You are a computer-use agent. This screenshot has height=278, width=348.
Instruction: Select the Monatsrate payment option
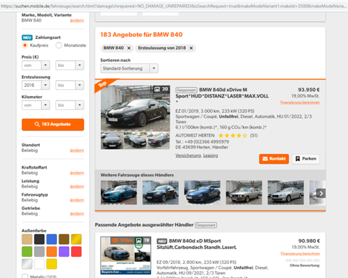pos(58,45)
